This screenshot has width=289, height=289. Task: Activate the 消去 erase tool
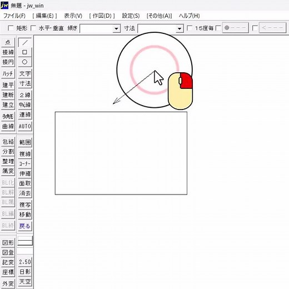tap(25, 193)
